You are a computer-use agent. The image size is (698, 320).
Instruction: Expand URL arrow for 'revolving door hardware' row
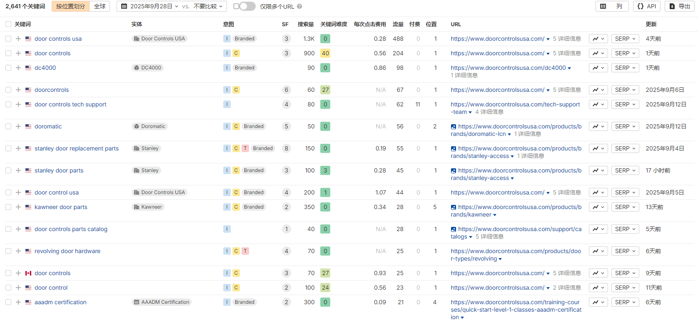[x=500, y=259]
